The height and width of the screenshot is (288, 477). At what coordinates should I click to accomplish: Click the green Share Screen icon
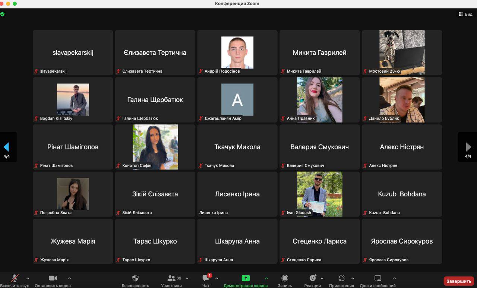point(246,278)
